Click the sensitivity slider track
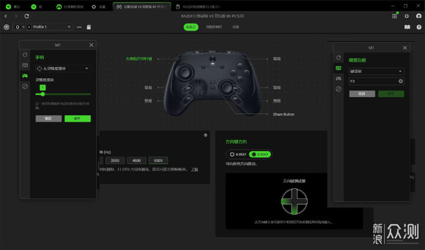425x250 pixels. (63, 94)
